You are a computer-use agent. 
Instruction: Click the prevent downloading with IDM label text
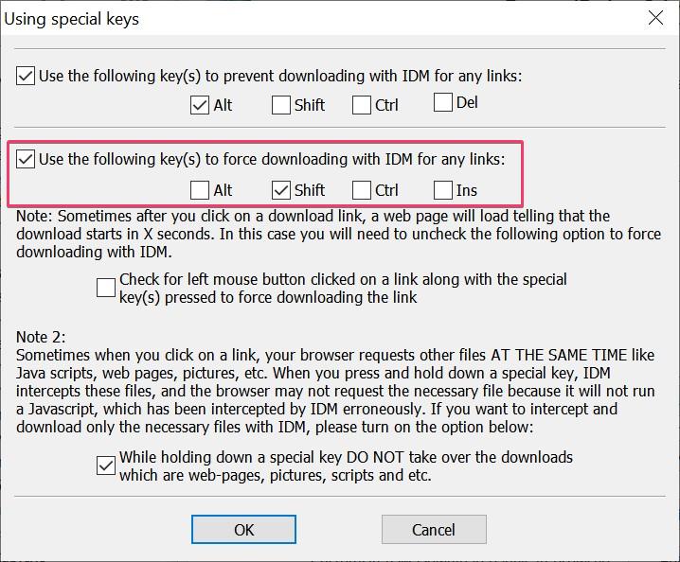pos(280,76)
